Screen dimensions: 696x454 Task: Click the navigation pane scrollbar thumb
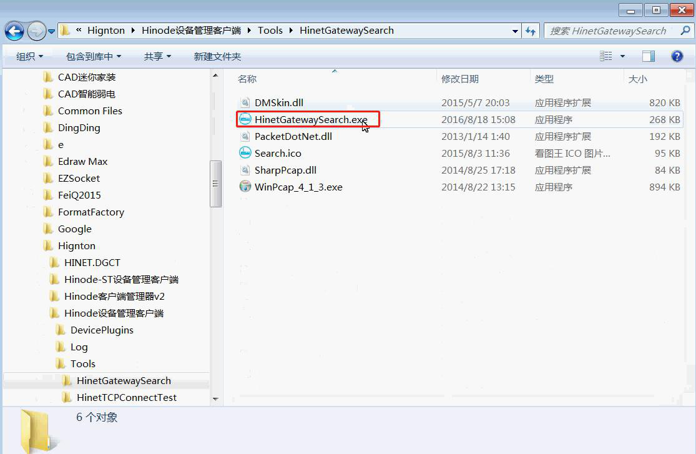coord(215,184)
